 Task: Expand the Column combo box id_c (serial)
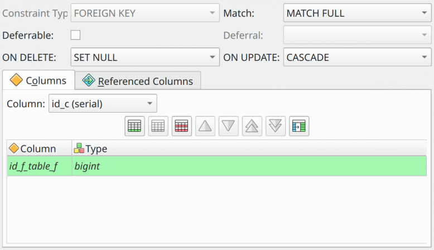click(x=103, y=104)
